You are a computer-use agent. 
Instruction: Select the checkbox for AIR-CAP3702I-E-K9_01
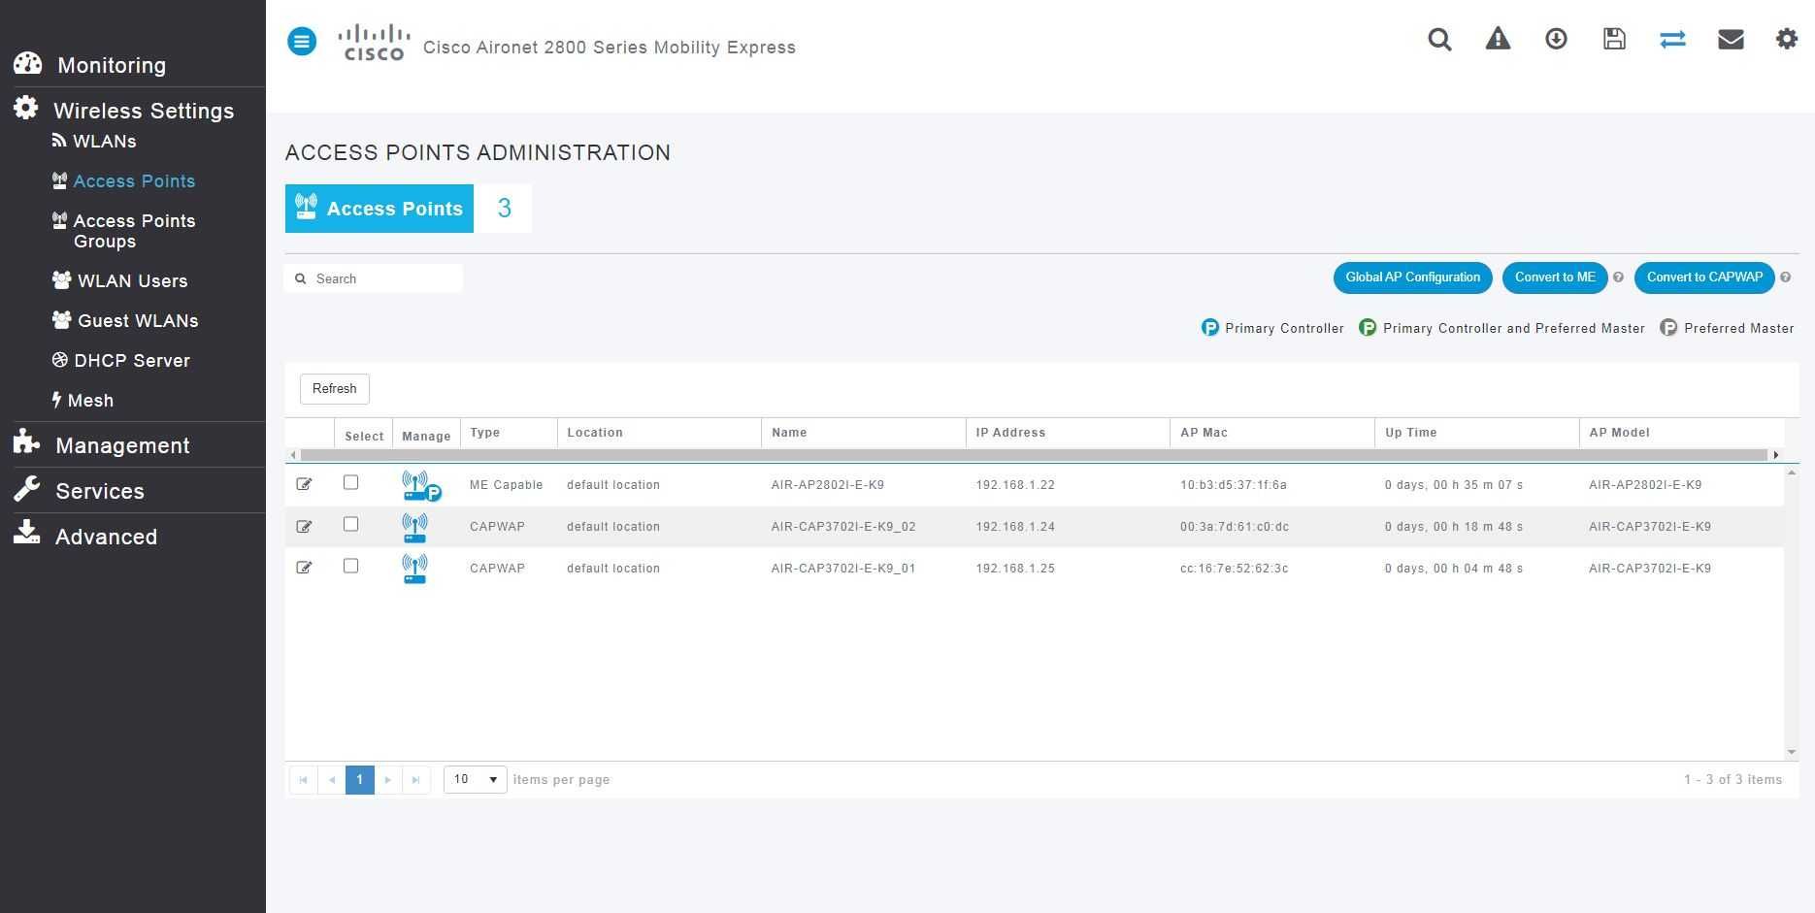click(x=350, y=566)
